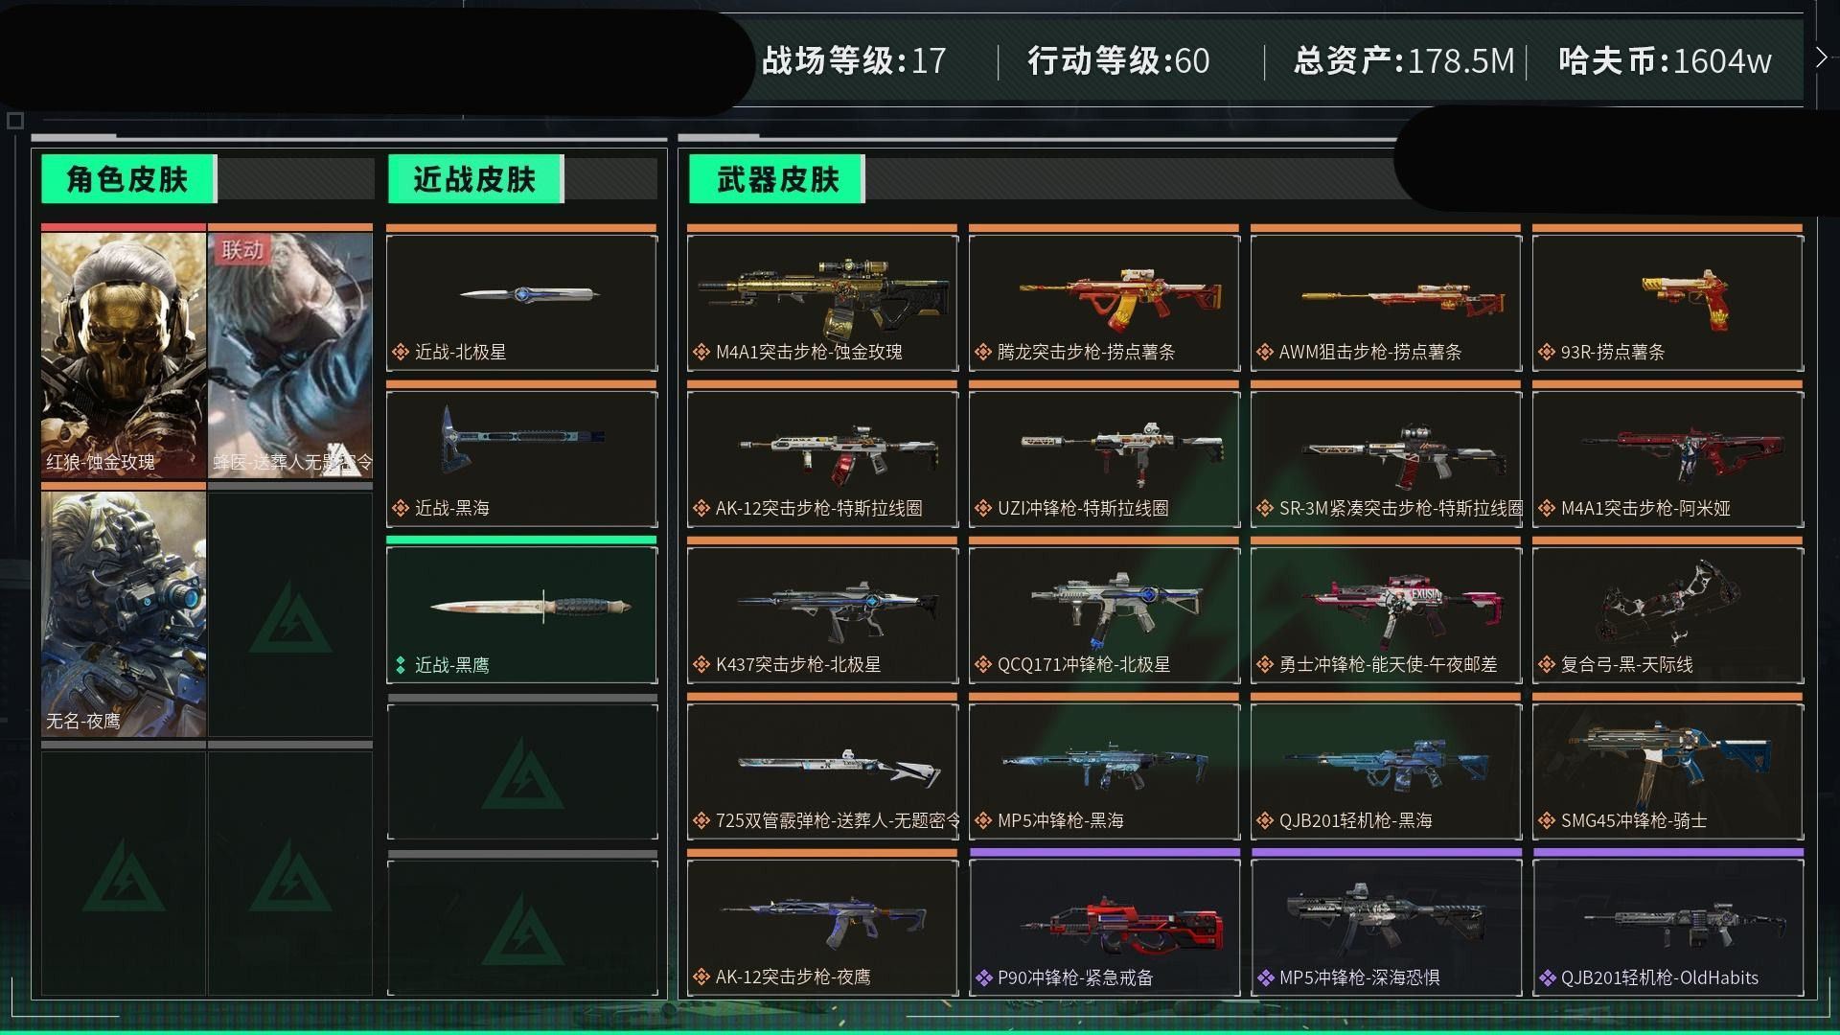1840x1035 pixels.
Task: Open the 武器皮肤 tab header
Action: coord(776,179)
